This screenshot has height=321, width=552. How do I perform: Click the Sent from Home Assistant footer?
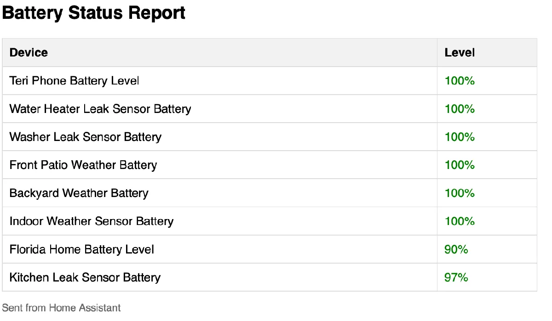coord(62,308)
